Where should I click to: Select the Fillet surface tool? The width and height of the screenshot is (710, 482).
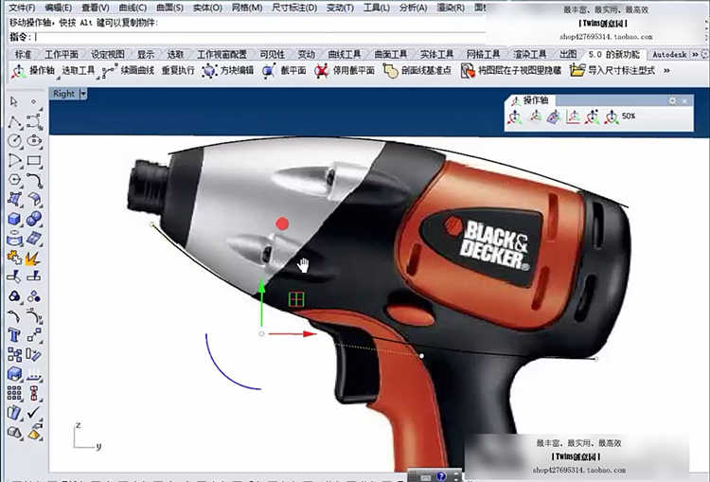tap(34, 199)
